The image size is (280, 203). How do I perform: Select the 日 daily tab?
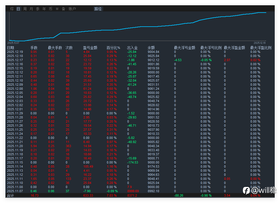pos(18,9)
